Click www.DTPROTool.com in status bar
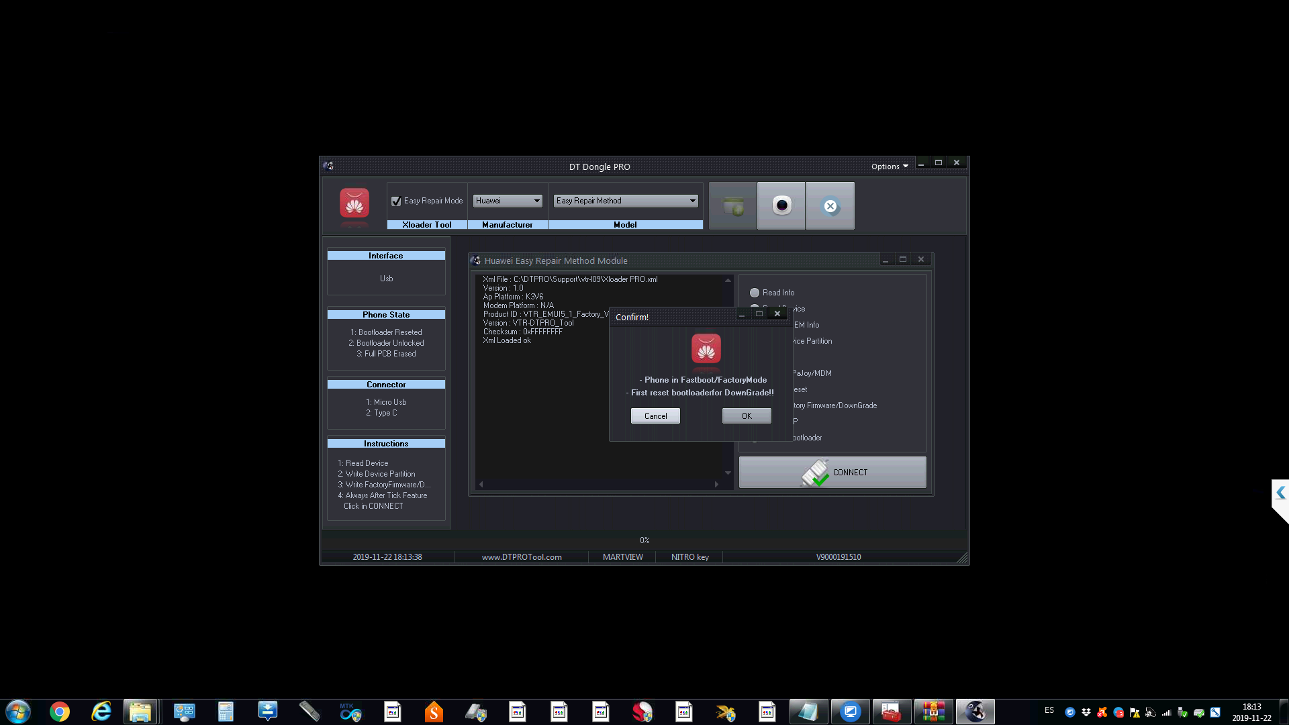The image size is (1289, 725). pos(522,557)
